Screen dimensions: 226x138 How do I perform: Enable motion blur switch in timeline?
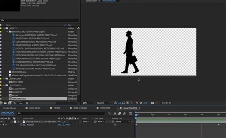point(124,113)
